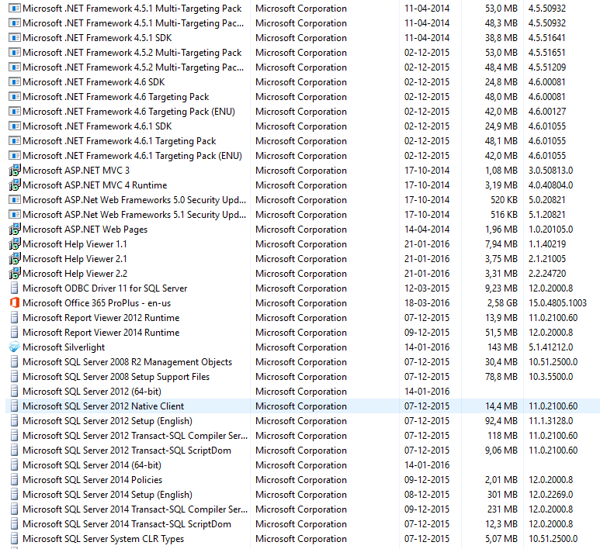The width and height of the screenshot is (600, 549).
Task: Select Microsoft Office 365 ProPlus - en-us
Action: tap(97, 302)
